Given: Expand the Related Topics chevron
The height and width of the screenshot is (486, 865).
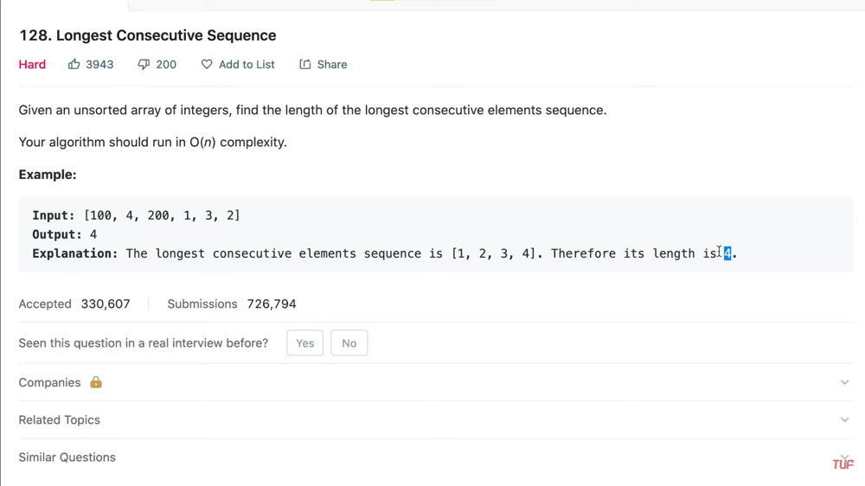Looking at the screenshot, I should [844, 420].
